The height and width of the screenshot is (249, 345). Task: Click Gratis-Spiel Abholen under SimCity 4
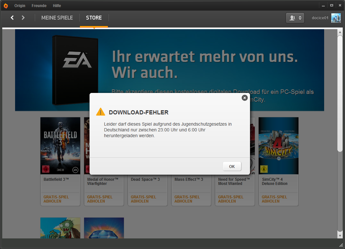[x=274, y=199]
